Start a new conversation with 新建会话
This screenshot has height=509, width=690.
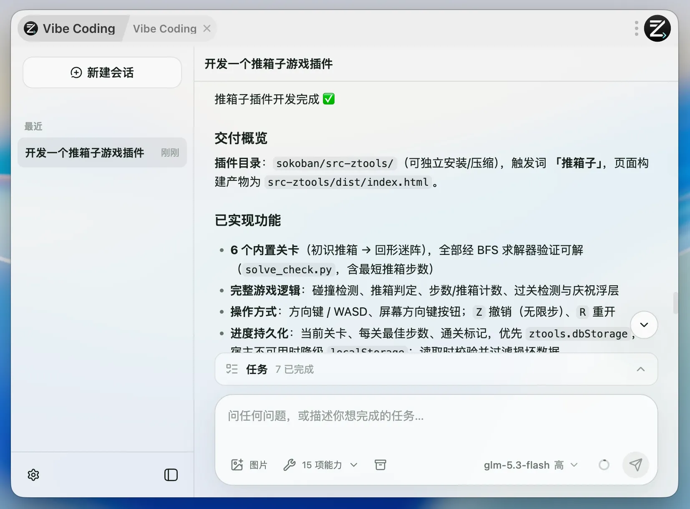coord(102,72)
